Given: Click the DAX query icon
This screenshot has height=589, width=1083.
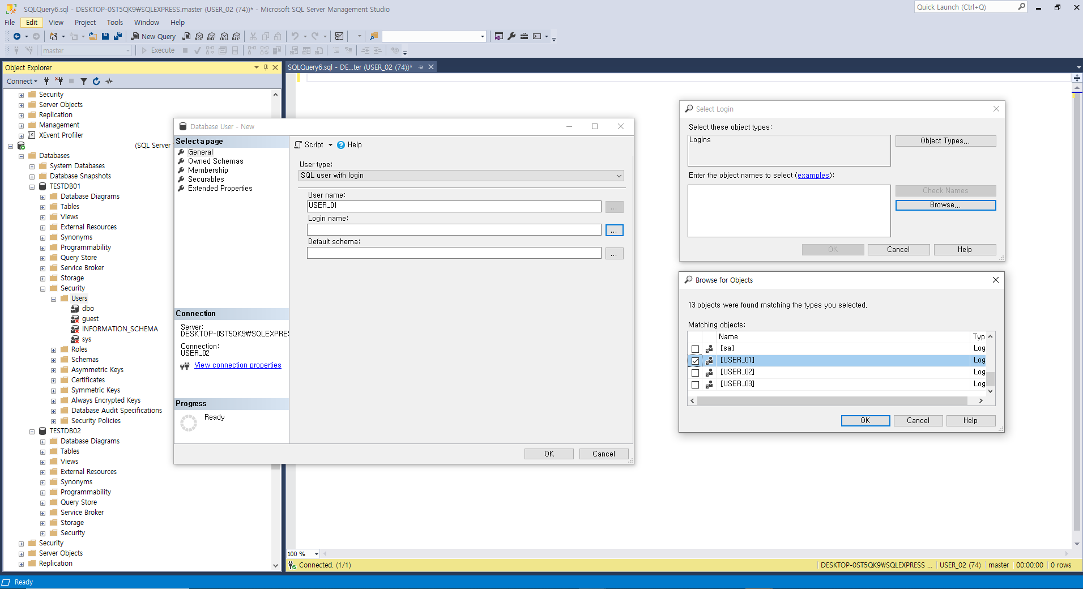Looking at the screenshot, I should click(x=237, y=36).
